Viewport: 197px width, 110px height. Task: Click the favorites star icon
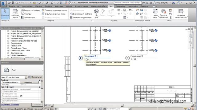(x=151, y=3)
